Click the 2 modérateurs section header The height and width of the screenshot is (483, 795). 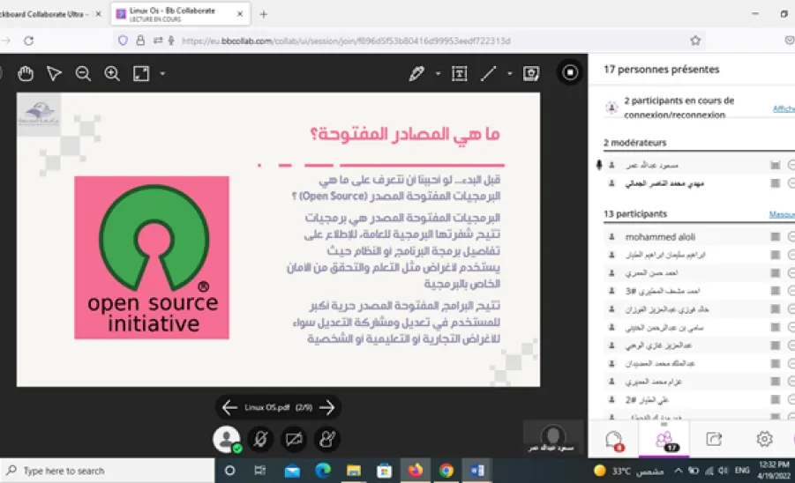(x=634, y=143)
